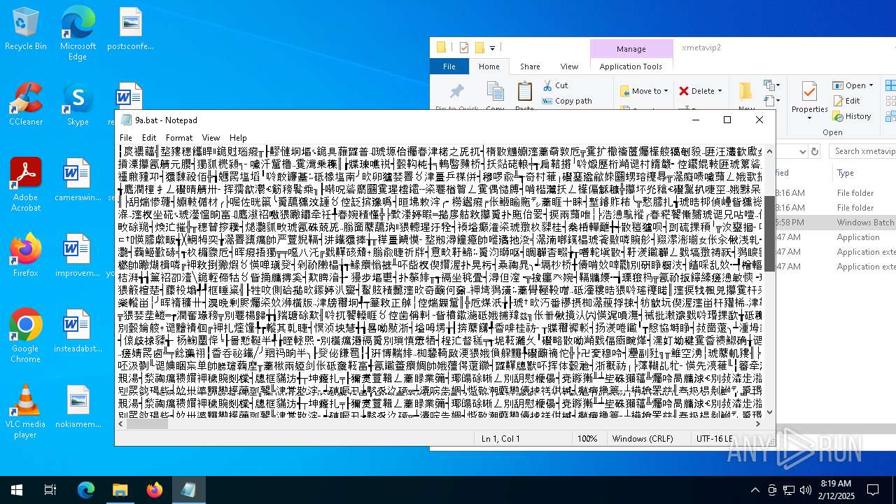896x504 pixels.
Task: Open Notepad's View menu
Action: (x=211, y=138)
